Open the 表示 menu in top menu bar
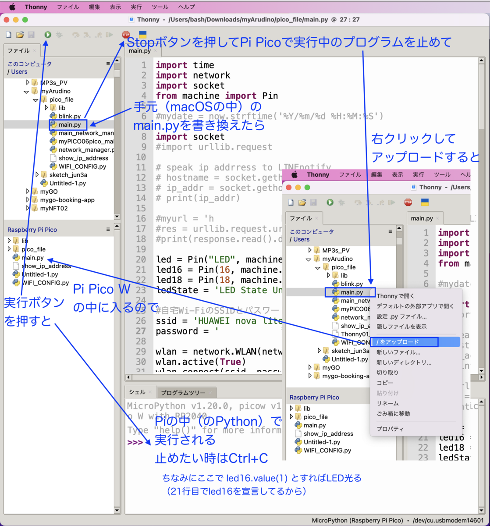Viewport: 490px width, 526px height. 115,7
